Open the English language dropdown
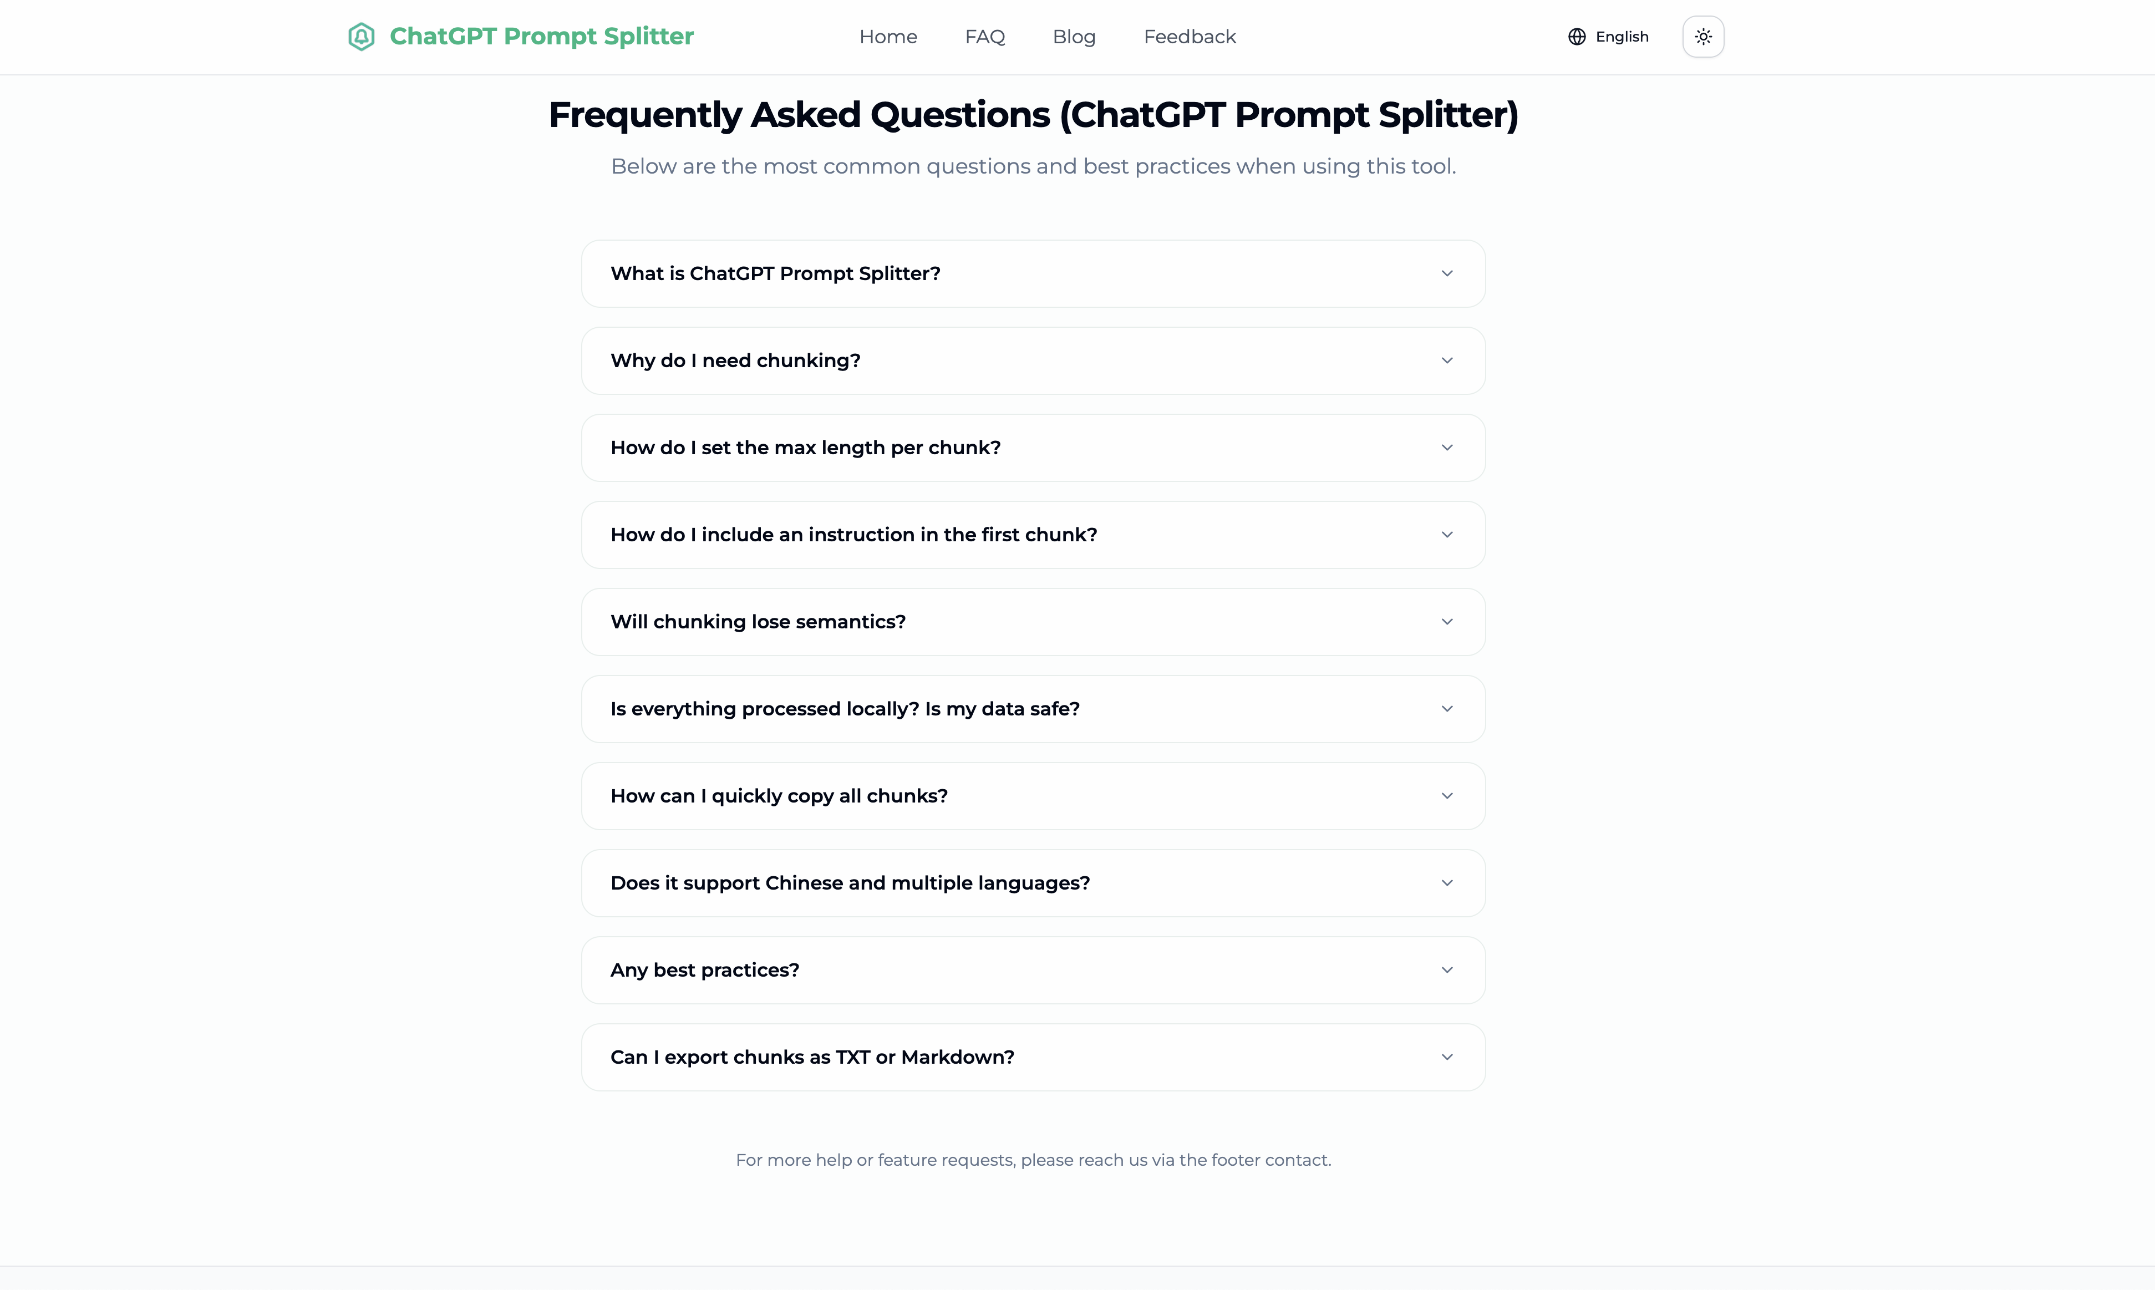Screen dimensions: 2155x1290 click(x=1622, y=37)
